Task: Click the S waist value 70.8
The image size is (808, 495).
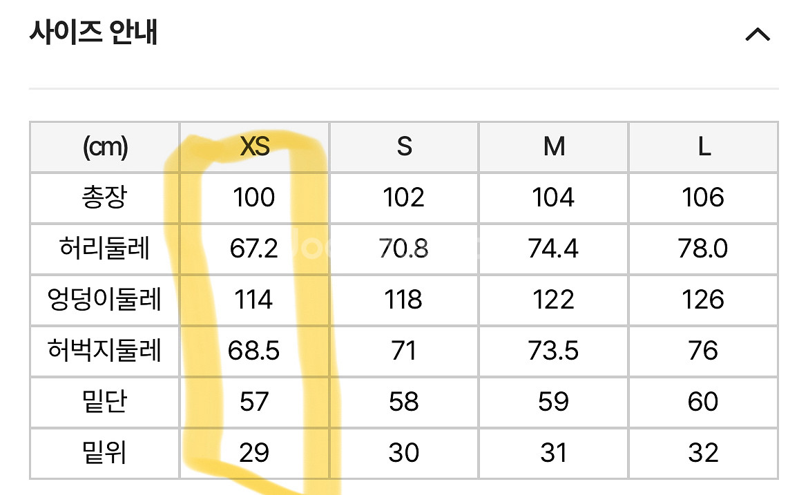Action: (x=403, y=249)
